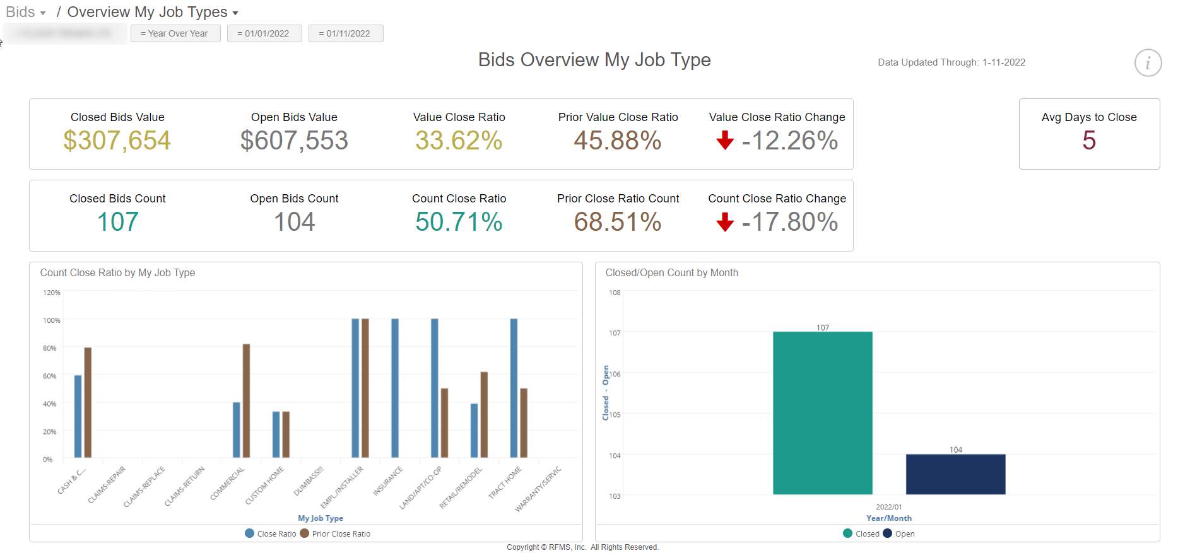1190x553 pixels.
Task: Click the blurred filter chip before Year Over Year
Action: click(x=64, y=33)
